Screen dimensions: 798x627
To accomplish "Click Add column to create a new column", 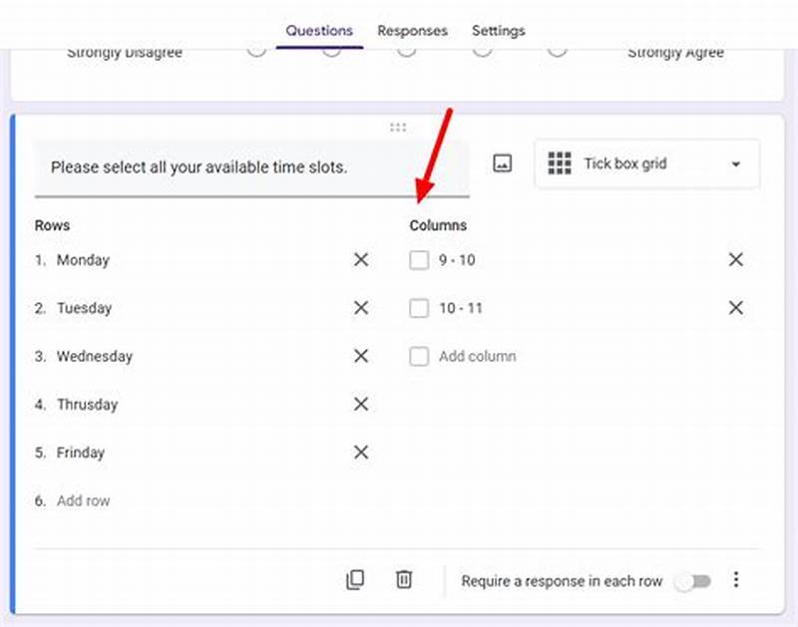I will 476,356.
